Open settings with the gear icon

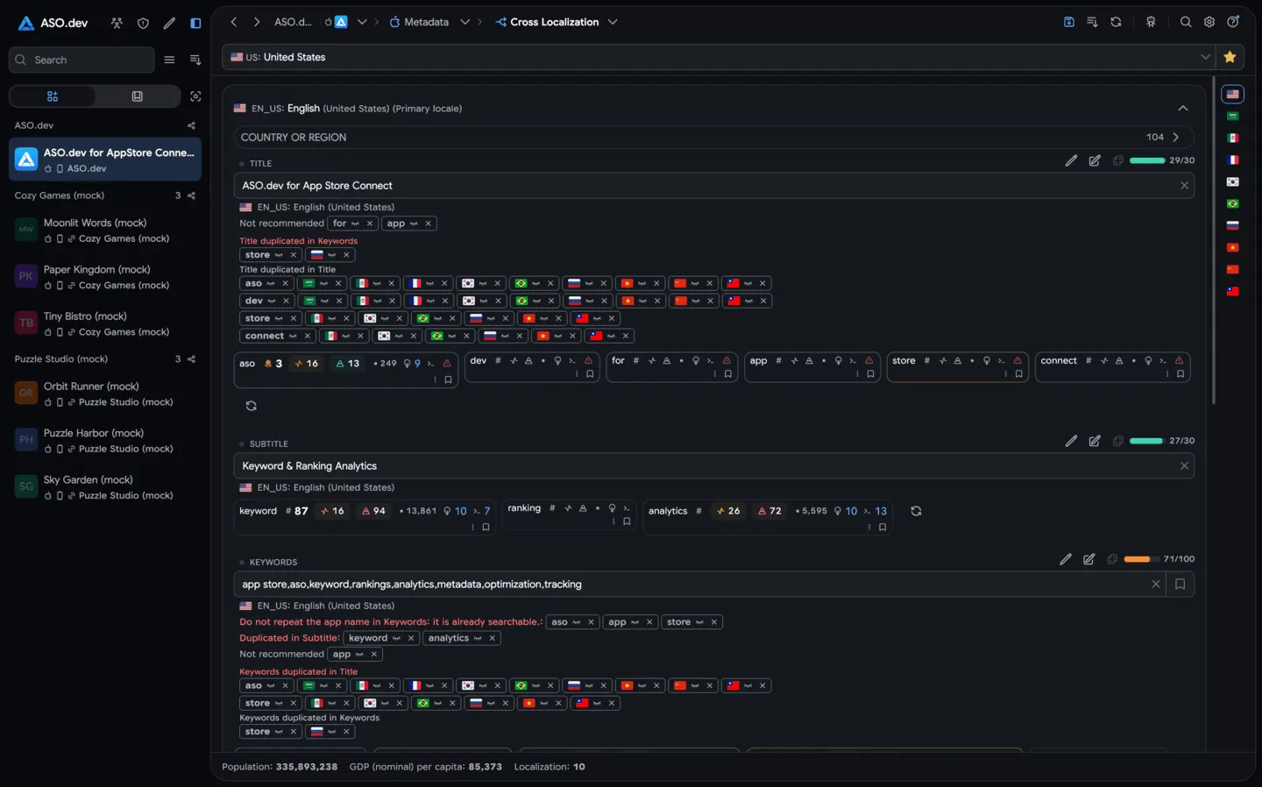[x=1209, y=22]
